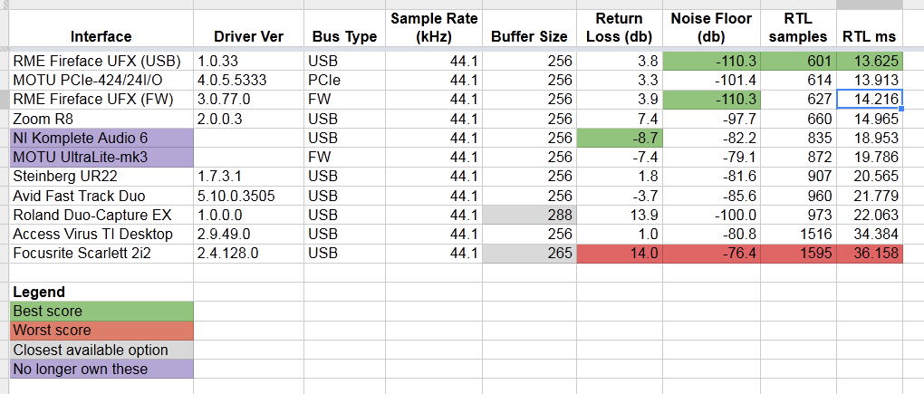This screenshot has height=394, width=924.
Task: Select driver version 5.10.0.3505 cell
Action: [249, 197]
